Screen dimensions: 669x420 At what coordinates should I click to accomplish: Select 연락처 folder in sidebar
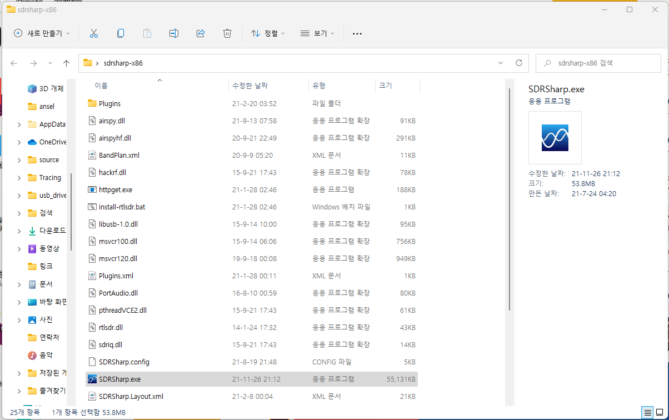click(43, 337)
